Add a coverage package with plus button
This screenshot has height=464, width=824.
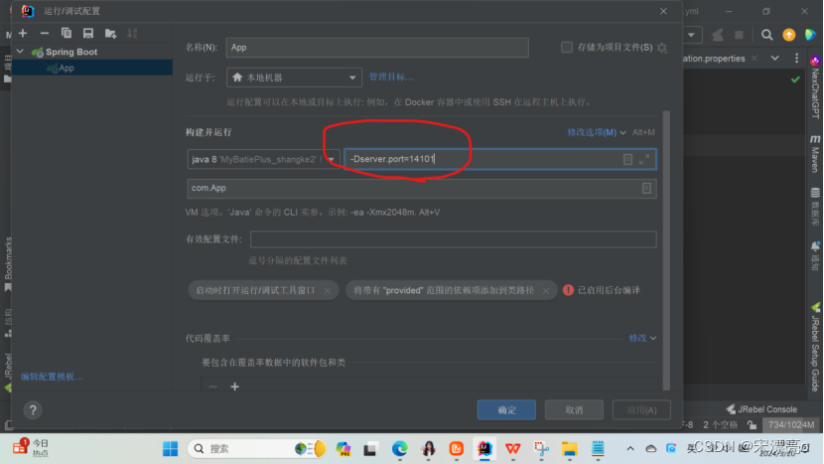point(235,387)
